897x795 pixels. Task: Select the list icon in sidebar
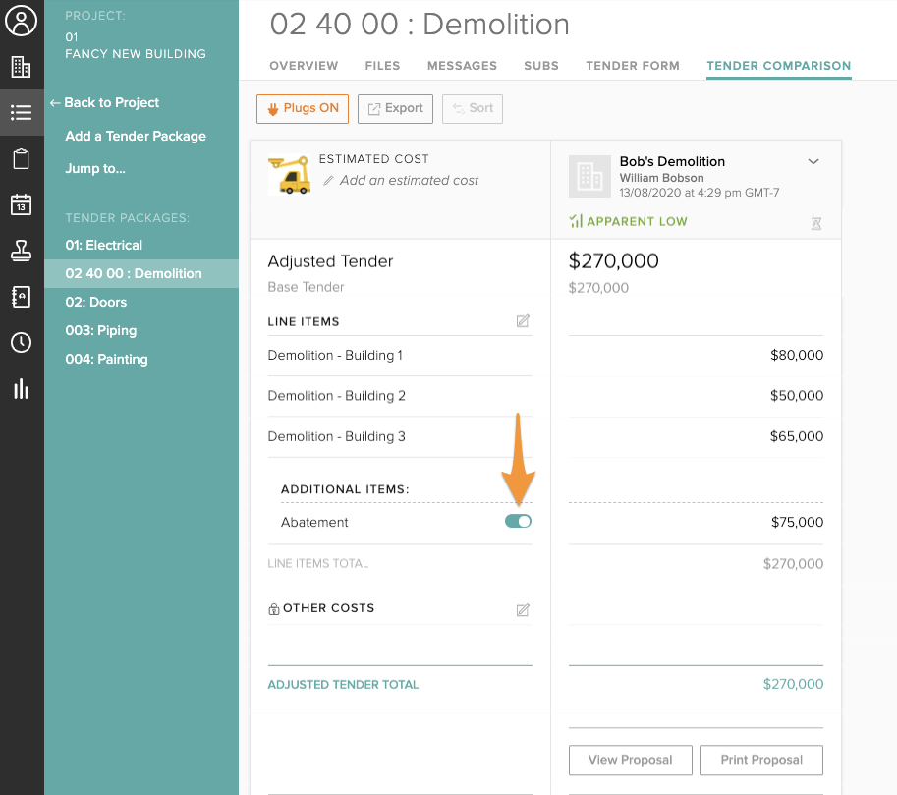point(22,112)
